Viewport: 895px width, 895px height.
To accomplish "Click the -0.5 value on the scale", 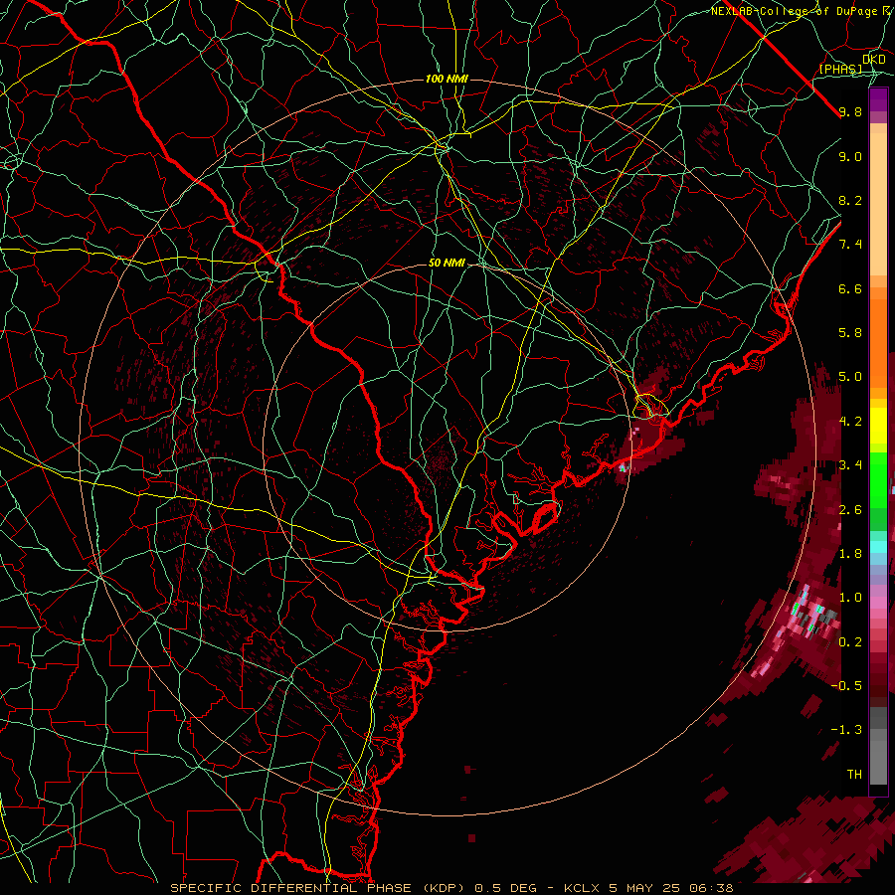I will pos(846,686).
